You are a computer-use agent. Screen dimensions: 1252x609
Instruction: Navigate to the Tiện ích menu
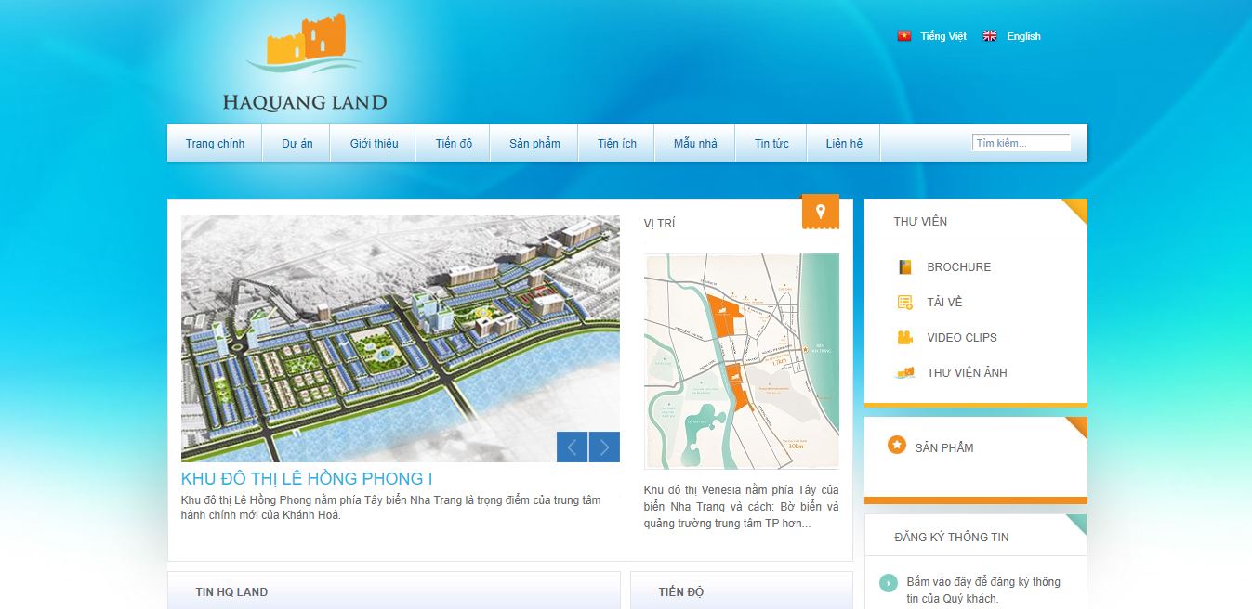pos(617,144)
